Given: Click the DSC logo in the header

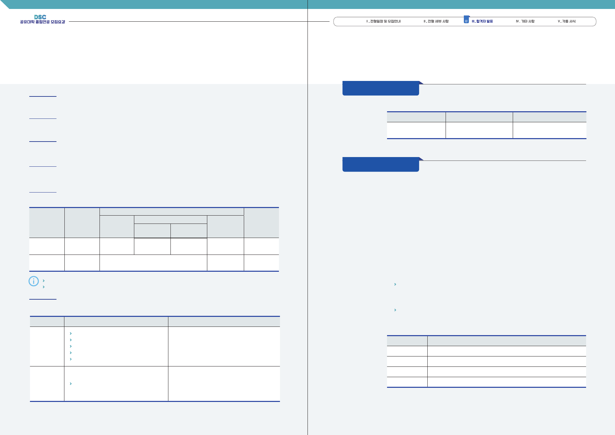Looking at the screenshot, I should pyautogui.click(x=40, y=17).
